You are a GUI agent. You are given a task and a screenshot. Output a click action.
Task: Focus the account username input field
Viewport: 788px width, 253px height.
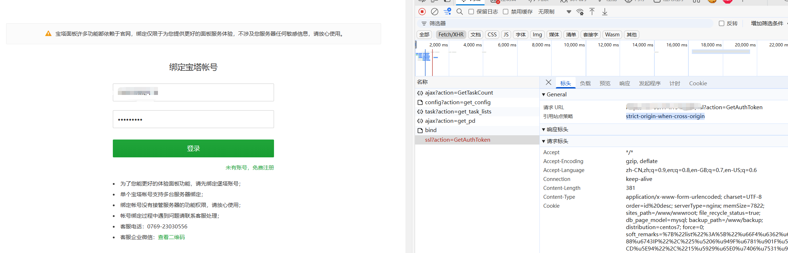(x=193, y=92)
